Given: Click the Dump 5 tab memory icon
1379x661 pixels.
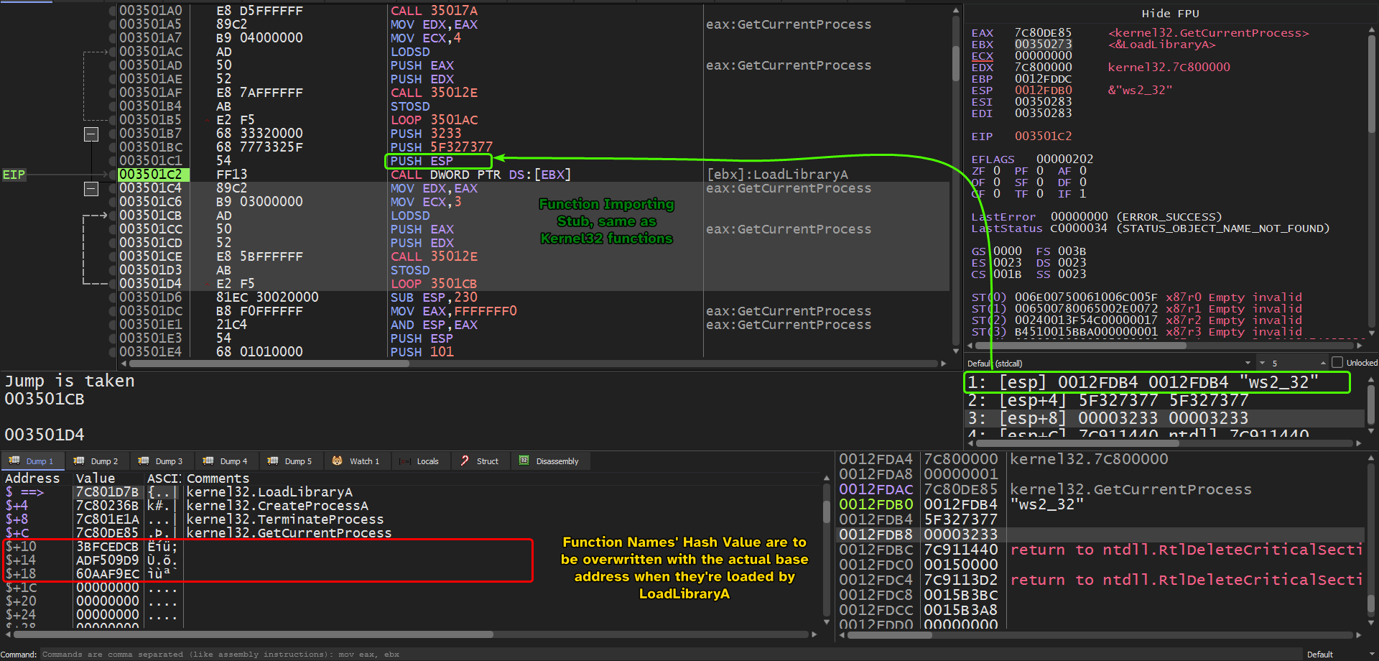Looking at the screenshot, I should click(x=273, y=461).
